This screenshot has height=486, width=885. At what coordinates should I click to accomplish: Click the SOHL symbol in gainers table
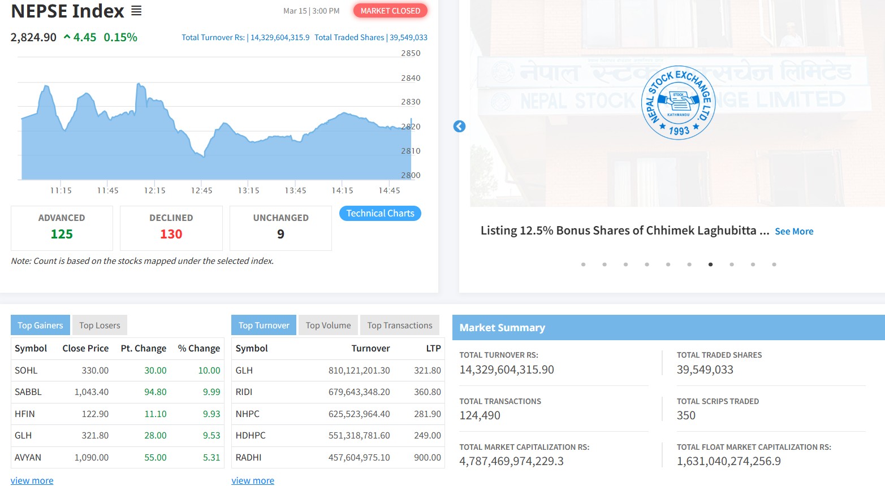pos(26,371)
